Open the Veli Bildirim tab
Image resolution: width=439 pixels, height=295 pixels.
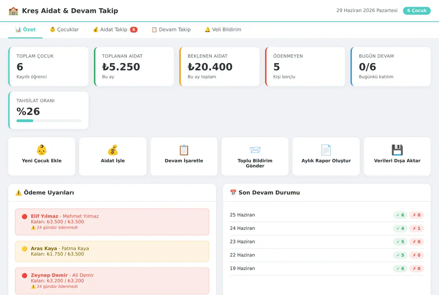pos(223,30)
